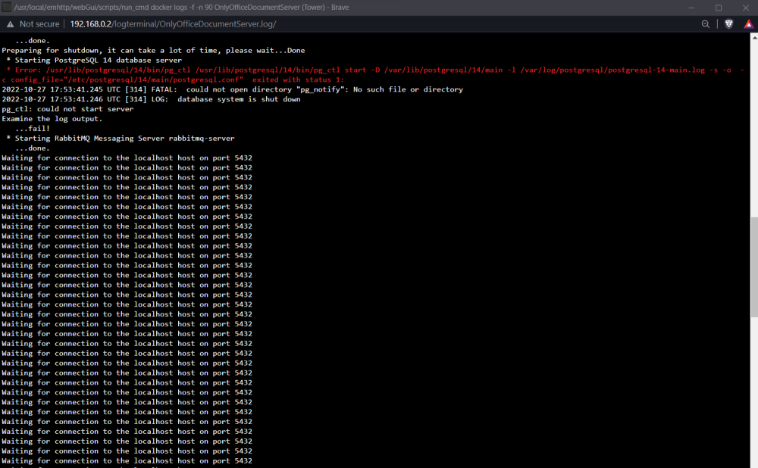Click 'Starting RabbitMQ Messaging Server rabbitmq-server' line
This screenshot has height=468, width=758.
point(121,138)
